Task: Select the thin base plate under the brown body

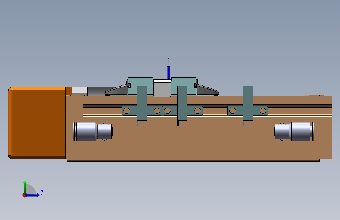Action: coord(193,160)
